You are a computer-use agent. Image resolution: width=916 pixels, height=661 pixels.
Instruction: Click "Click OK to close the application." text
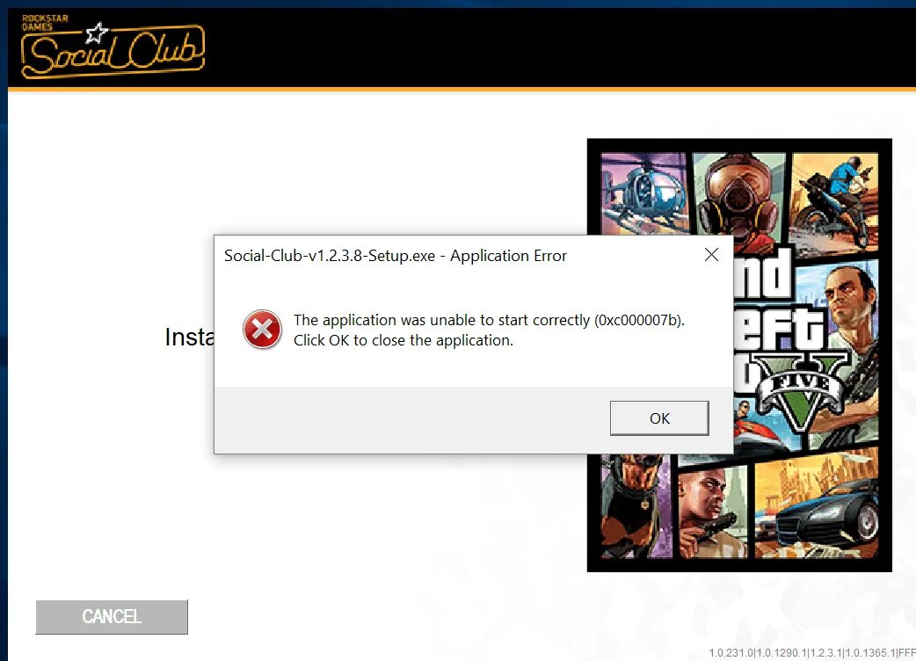[x=403, y=340]
